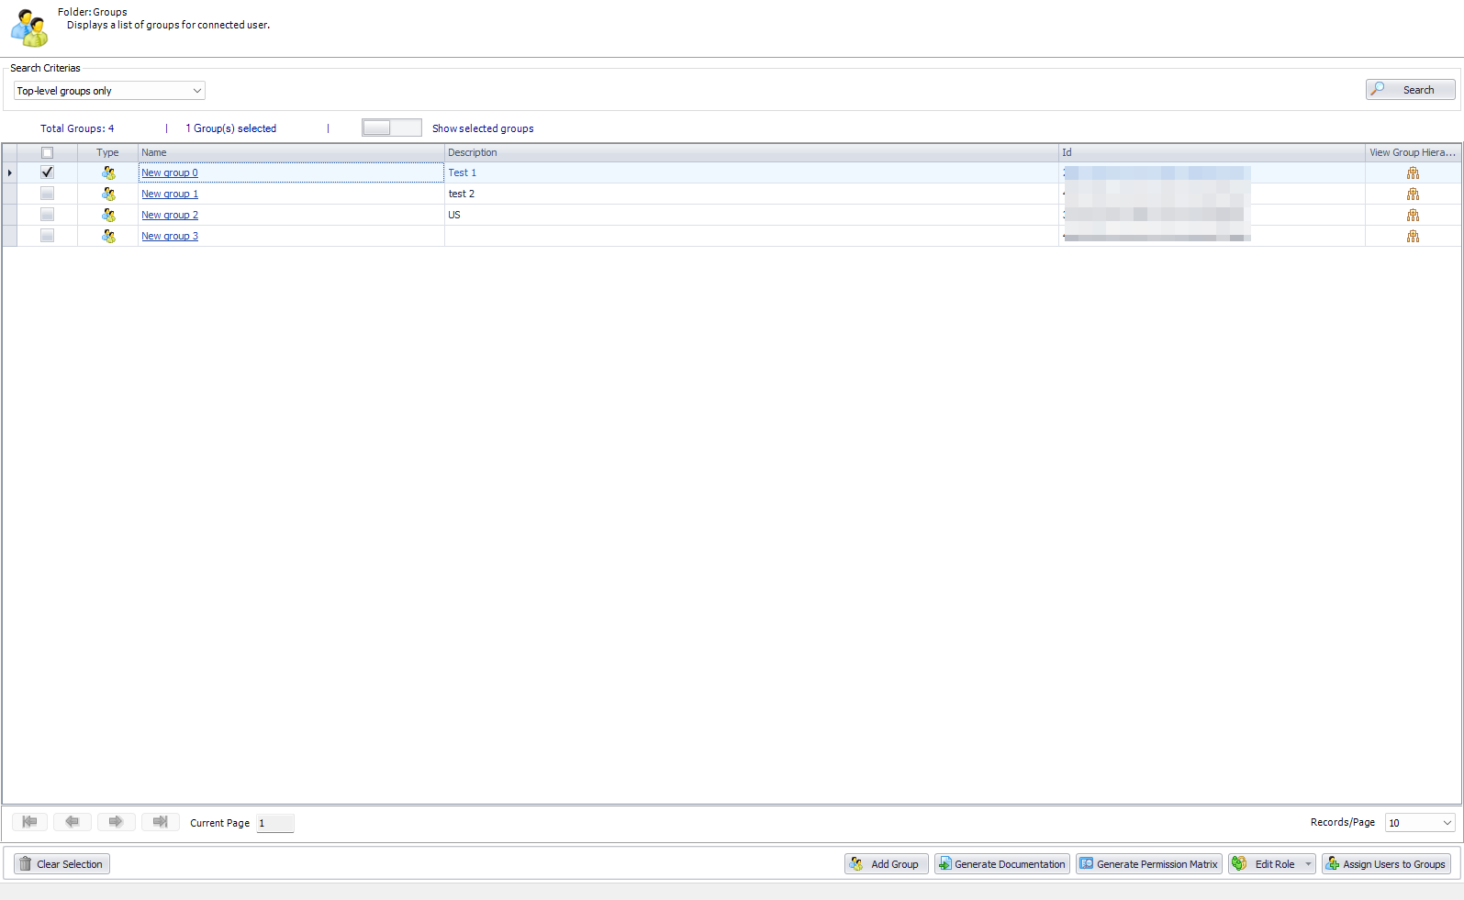The image size is (1464, 900).
Task: Go to the previous page arrow
Action: pos(73,822)
